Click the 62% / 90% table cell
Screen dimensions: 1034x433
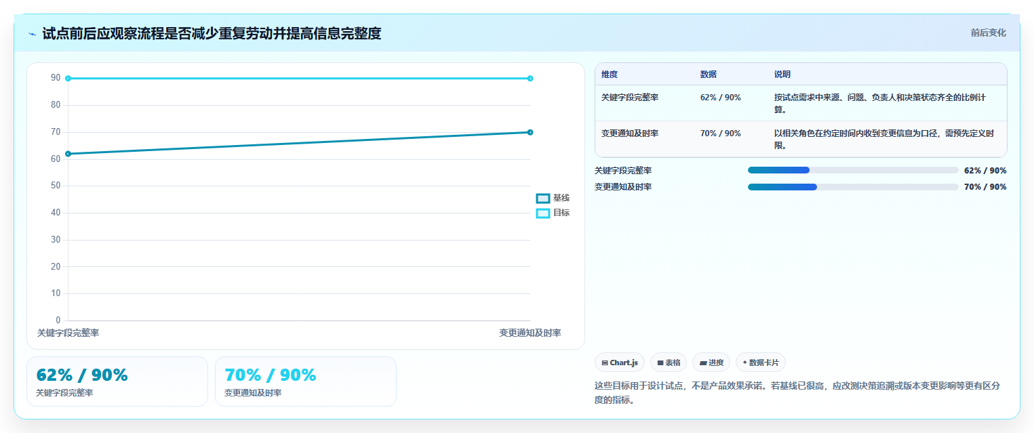[721, 98]
